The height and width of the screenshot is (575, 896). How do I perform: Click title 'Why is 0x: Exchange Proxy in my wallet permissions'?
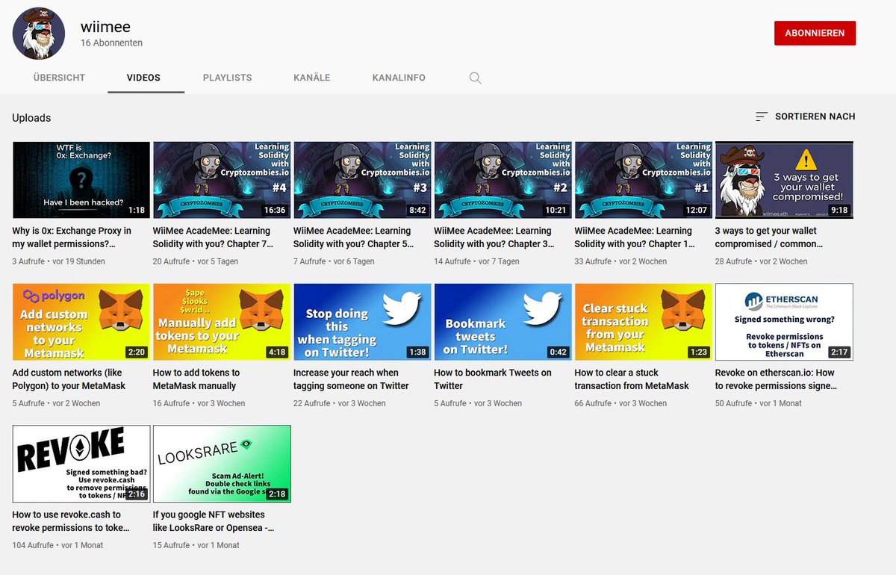72,237
